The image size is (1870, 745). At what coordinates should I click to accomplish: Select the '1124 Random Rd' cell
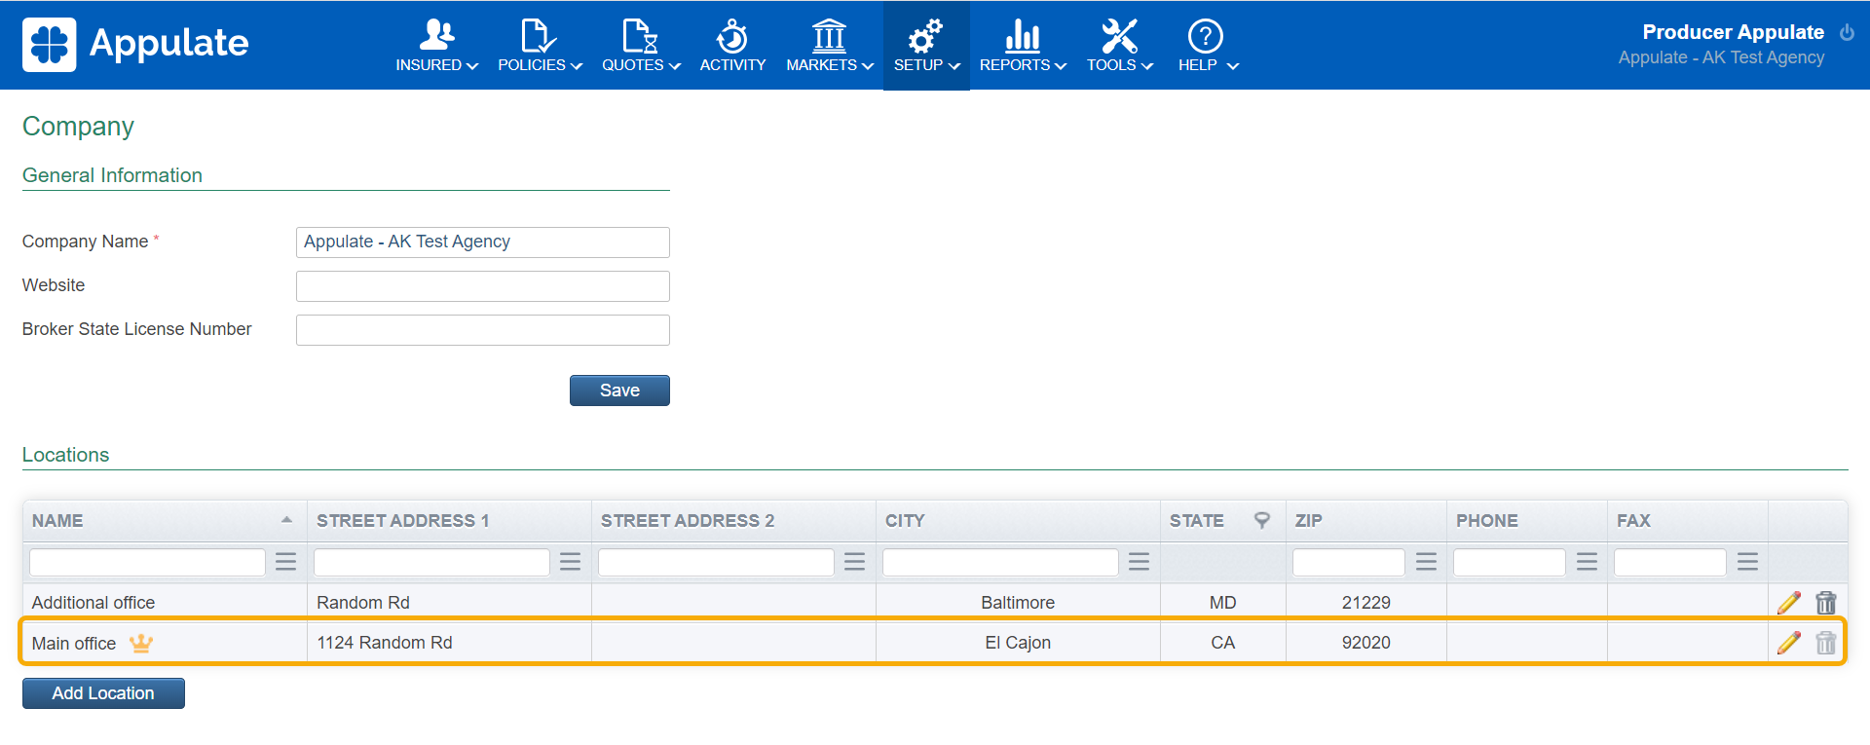click(x=449, y=643)
